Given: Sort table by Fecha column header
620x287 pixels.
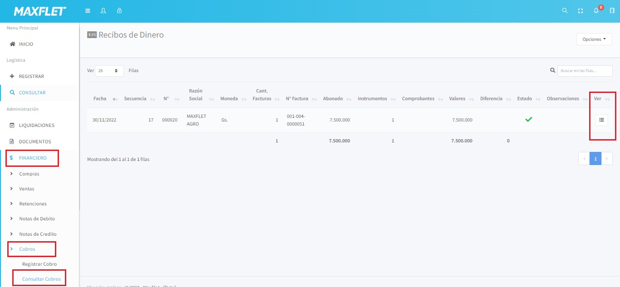Looking at the screenshot, I should point(100,99).
